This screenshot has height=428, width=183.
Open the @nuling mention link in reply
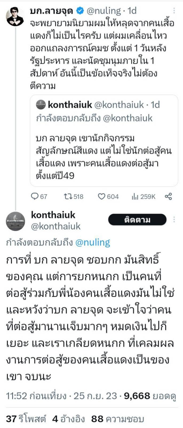point(93,242)
